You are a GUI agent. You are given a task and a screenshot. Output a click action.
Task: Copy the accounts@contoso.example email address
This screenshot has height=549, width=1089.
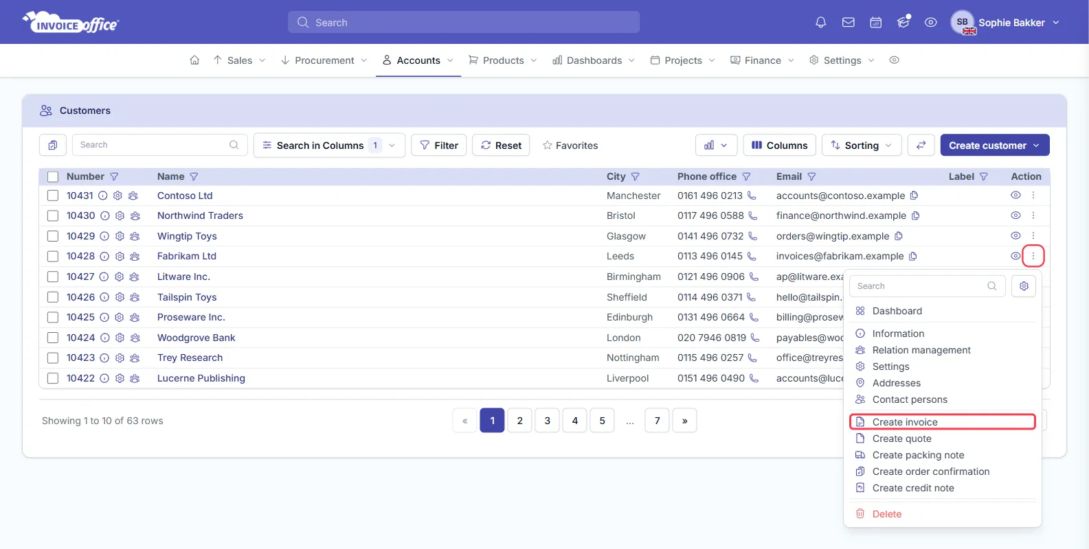914,196
